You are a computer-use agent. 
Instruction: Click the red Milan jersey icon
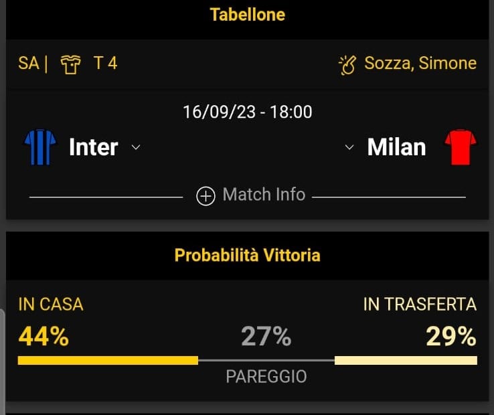coord(461,147)
